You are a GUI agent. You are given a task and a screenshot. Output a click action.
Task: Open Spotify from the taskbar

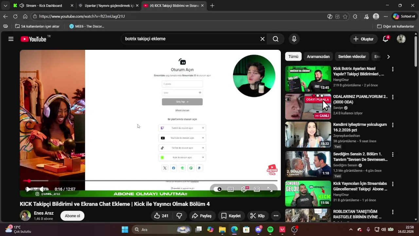coord(270,229)
